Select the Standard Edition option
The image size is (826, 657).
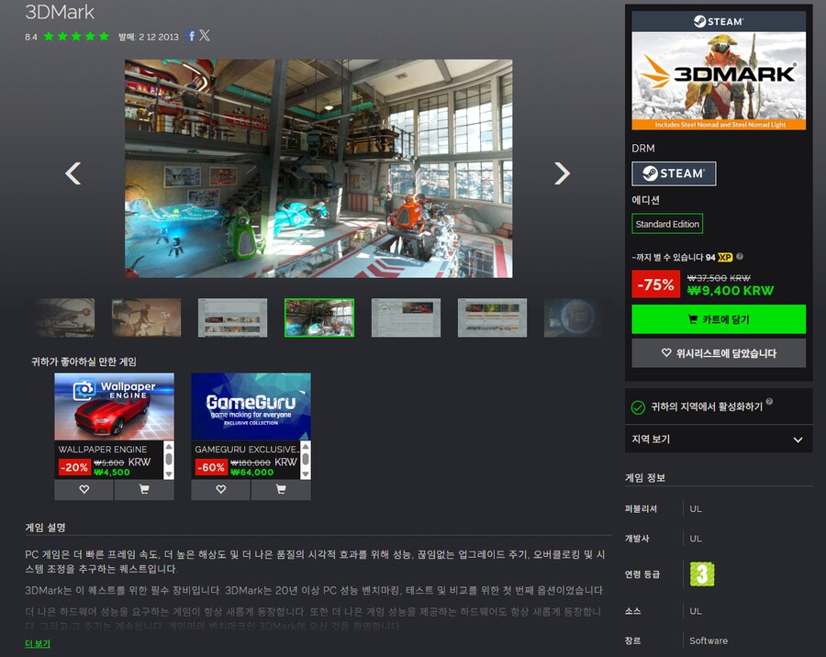667,223
